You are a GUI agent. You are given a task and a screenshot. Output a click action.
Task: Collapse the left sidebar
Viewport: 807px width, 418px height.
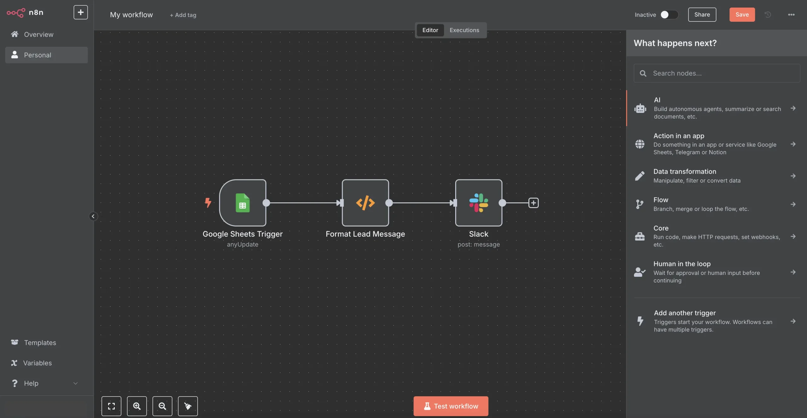point(93,216)
